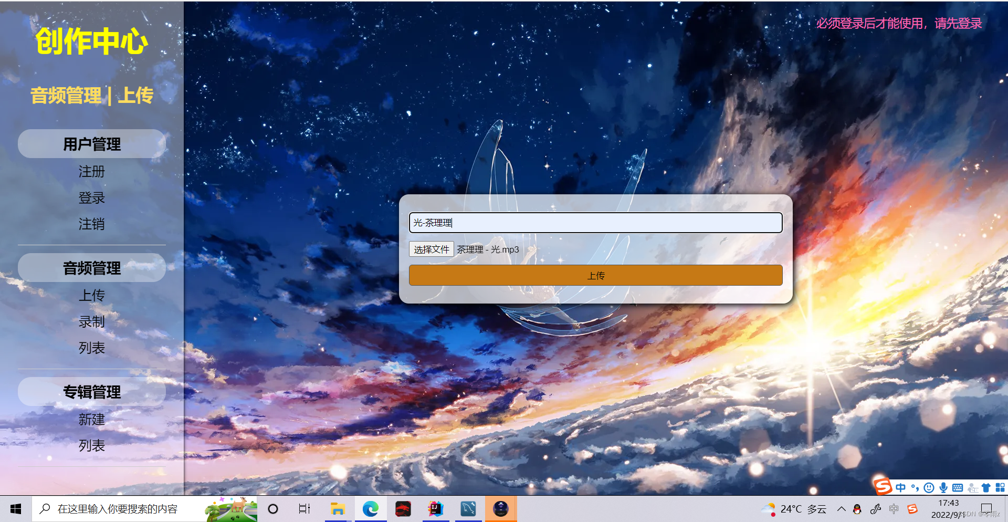The height and width of the screenshot is (522, 1008).
Task: Open the Sogou emoji panel
Action: pos(929,487)
